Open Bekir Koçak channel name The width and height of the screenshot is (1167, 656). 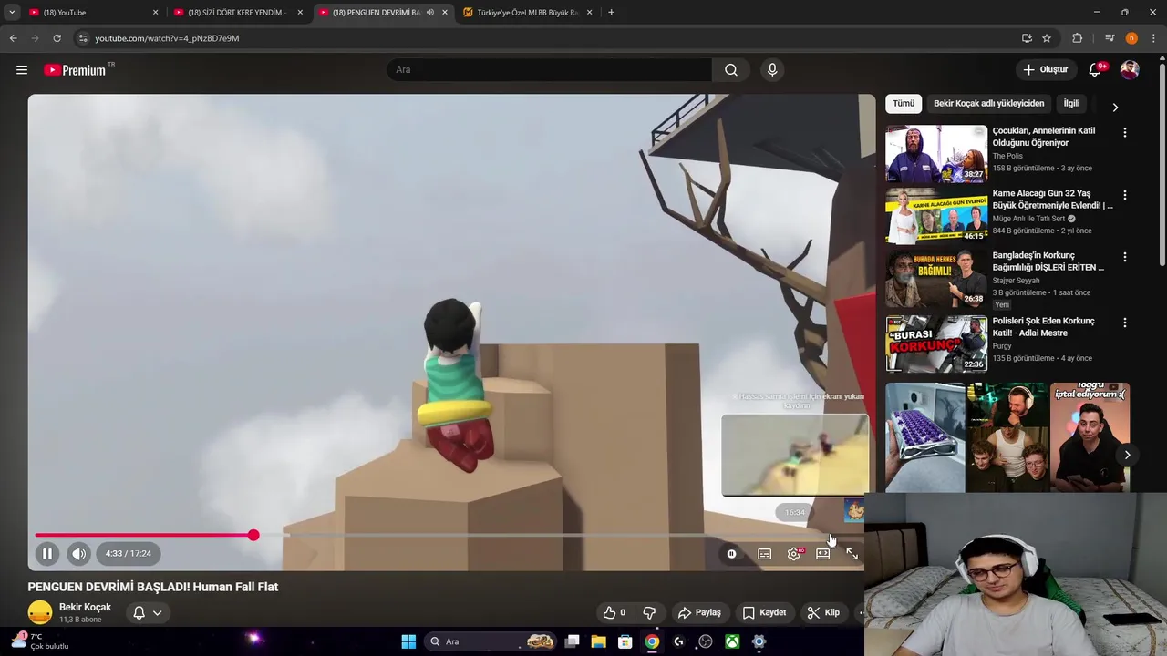(x=85, y=608)
